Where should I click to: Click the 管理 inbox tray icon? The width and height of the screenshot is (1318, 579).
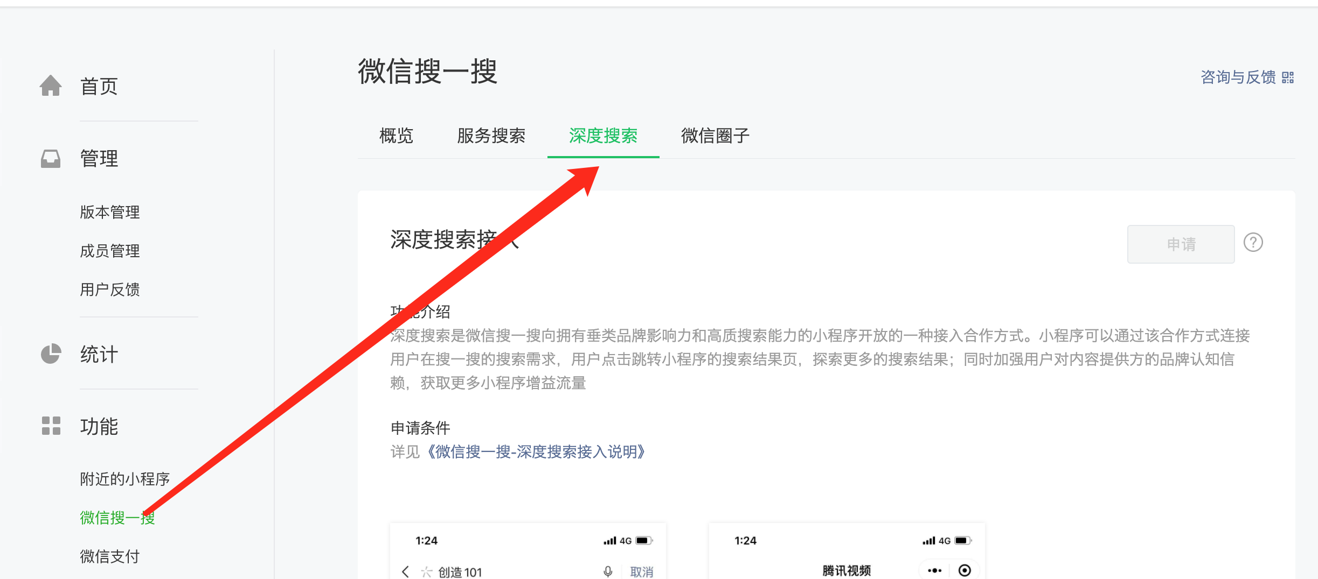click(51, 159)
